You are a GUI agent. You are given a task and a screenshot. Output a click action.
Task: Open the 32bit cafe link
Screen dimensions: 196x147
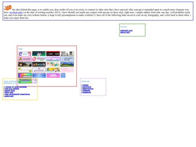coord(8,92)
